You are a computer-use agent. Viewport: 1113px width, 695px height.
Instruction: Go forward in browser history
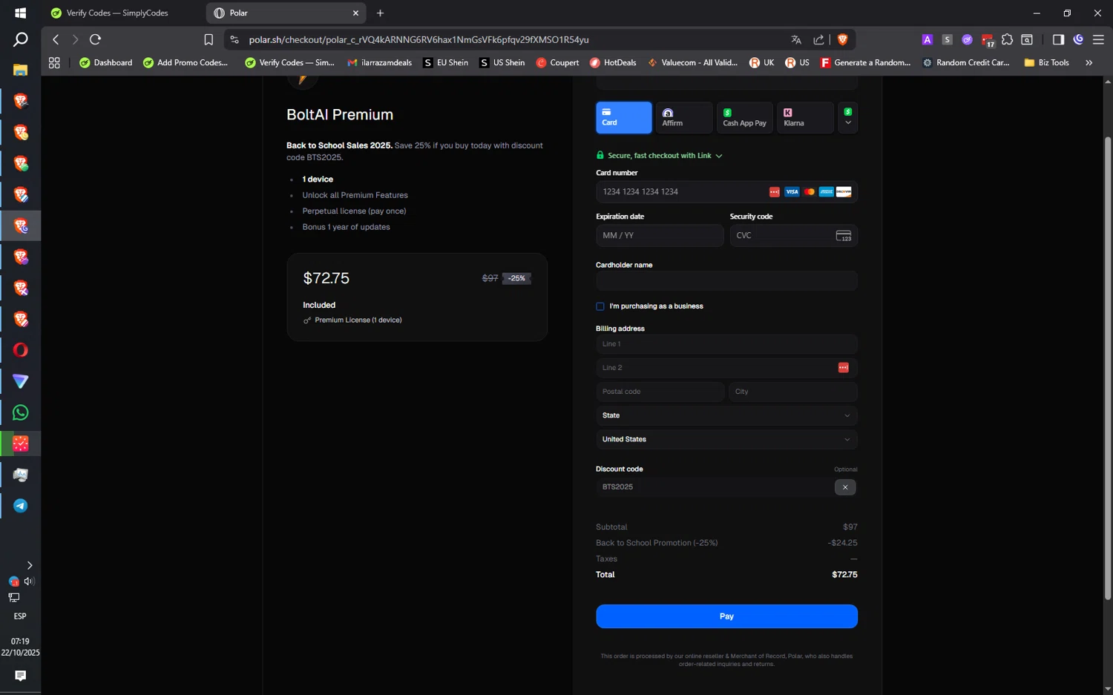[75, 39]
